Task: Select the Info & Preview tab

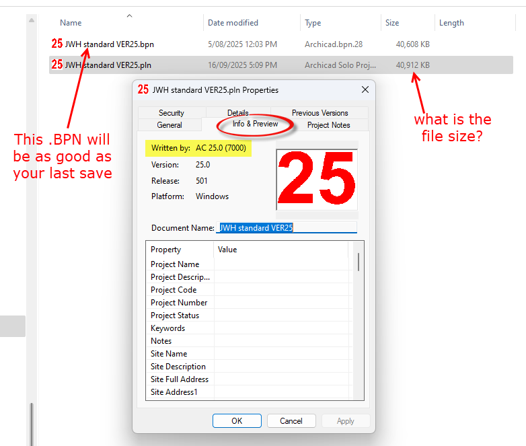Action: point(256,124)
